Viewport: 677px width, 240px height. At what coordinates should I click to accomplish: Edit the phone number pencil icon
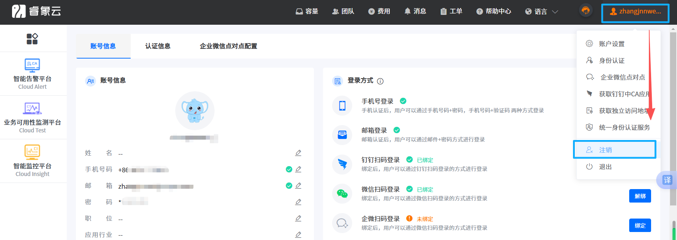298,169
